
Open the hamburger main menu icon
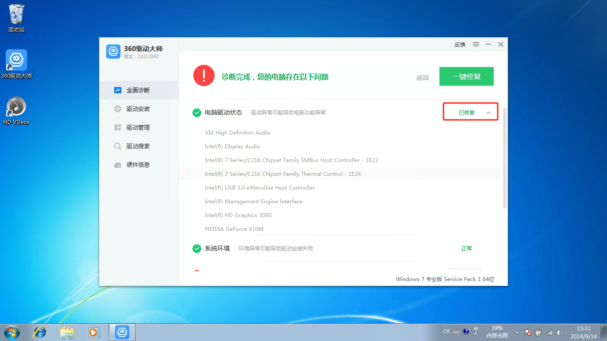point(476,44)
